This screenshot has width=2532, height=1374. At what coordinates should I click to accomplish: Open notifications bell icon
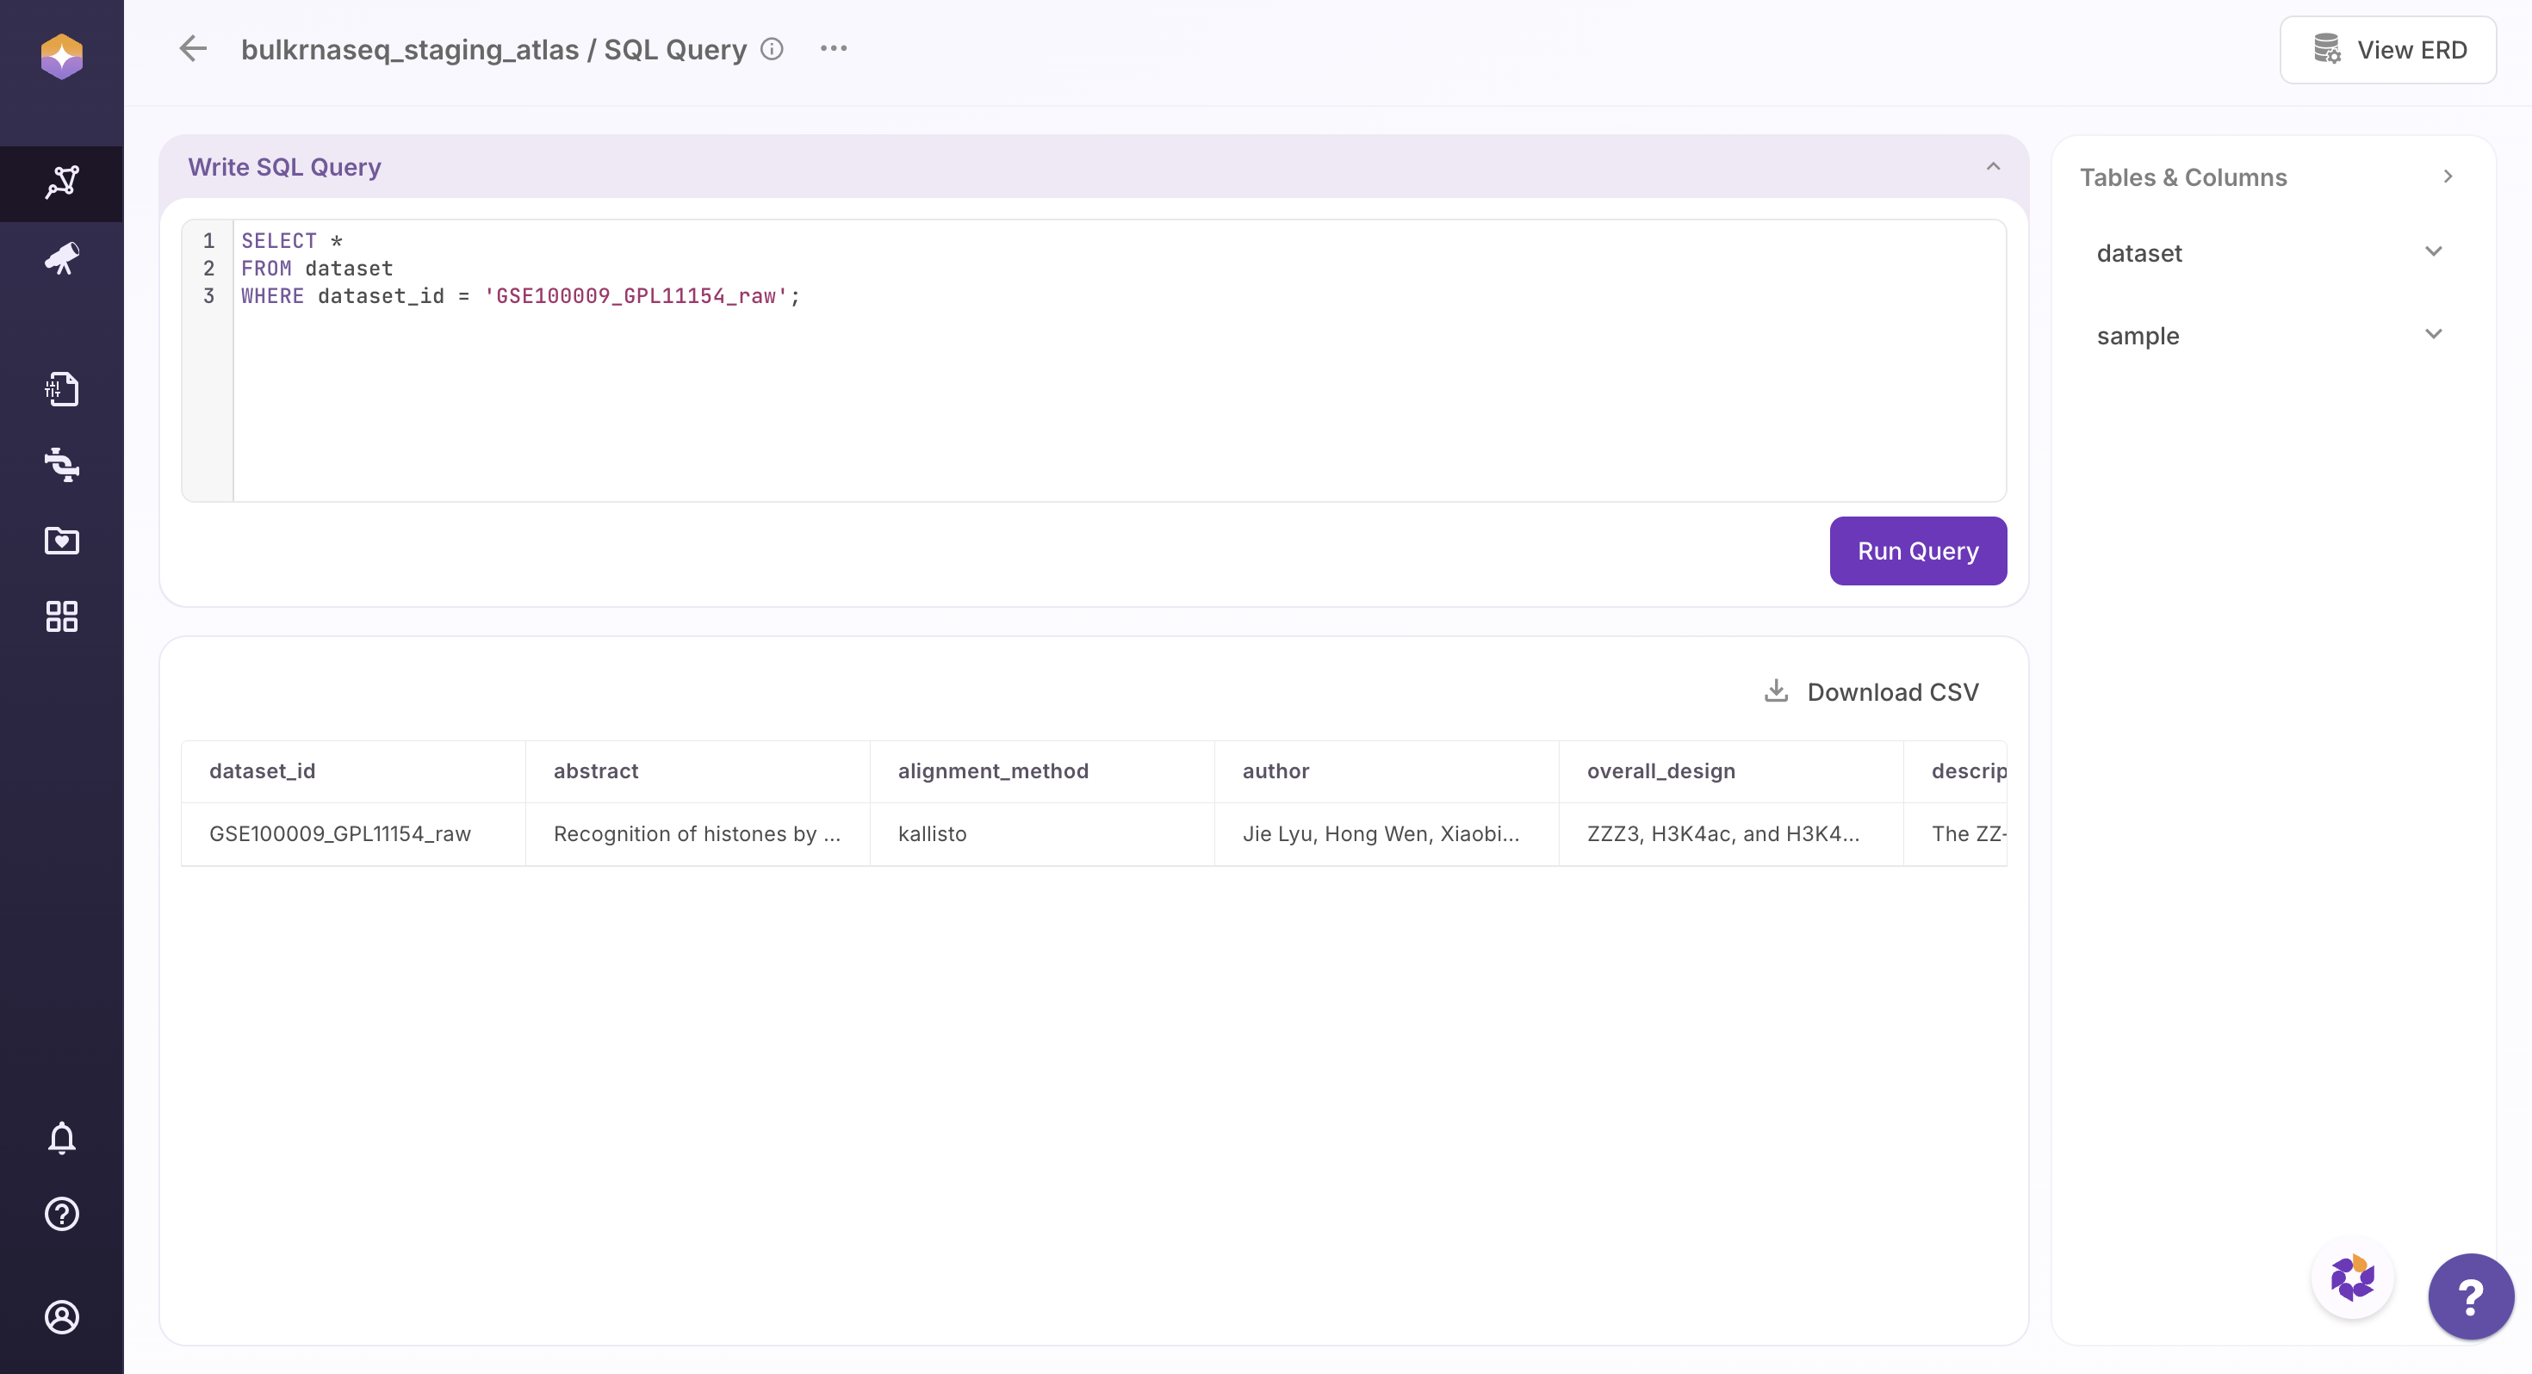point(62,1137)
